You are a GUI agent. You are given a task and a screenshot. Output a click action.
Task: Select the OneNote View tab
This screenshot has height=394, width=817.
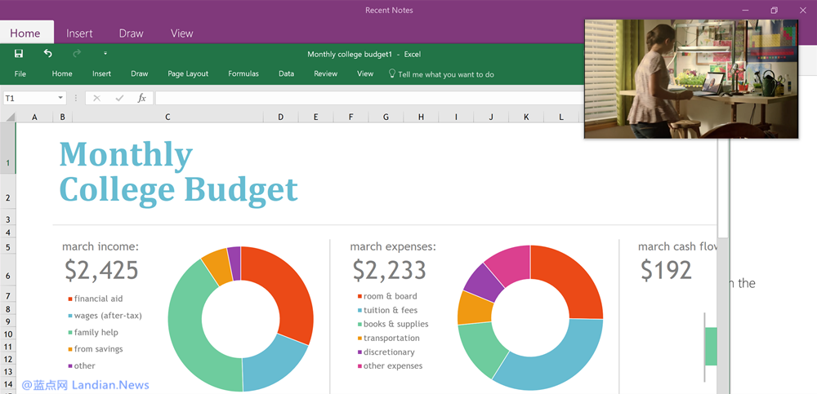coord(181,33)
